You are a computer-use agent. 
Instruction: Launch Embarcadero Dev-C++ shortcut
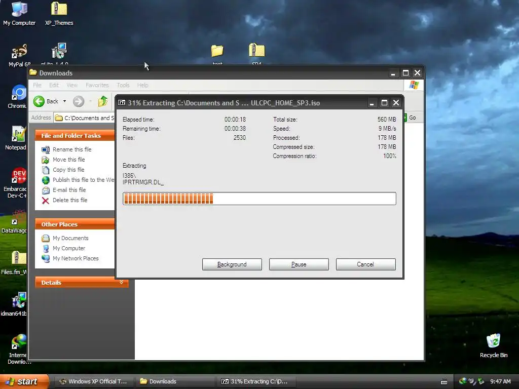(17, 182)
